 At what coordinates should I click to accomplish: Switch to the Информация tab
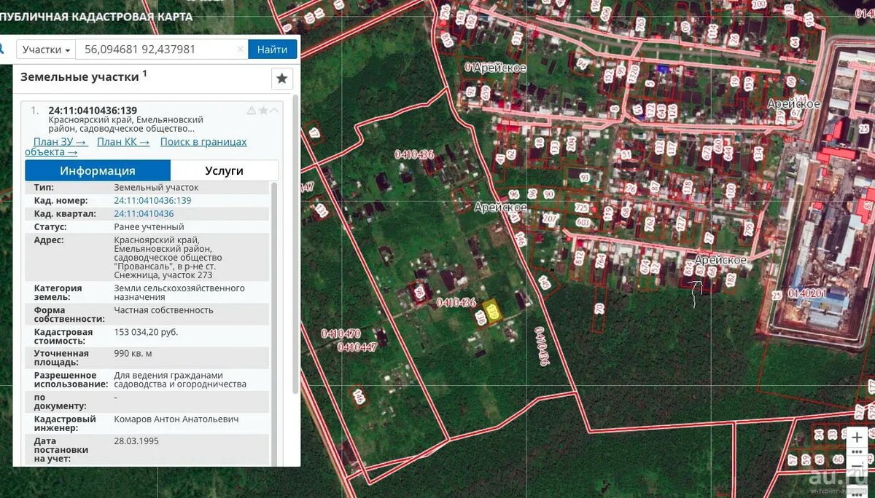[x=98, y=170]
